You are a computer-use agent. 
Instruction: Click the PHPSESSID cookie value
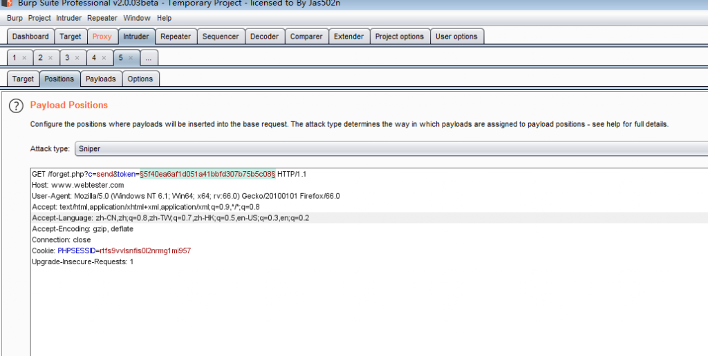145,251
